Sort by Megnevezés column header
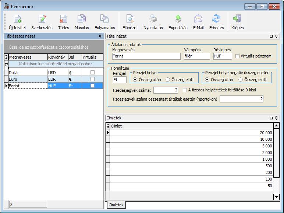The image size is (284, 213). (x=28, y=57)
